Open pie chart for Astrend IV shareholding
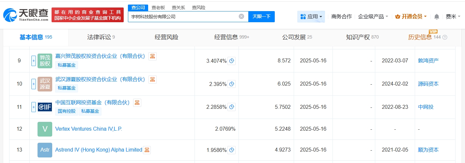465x163 pixels. (231, 150)
